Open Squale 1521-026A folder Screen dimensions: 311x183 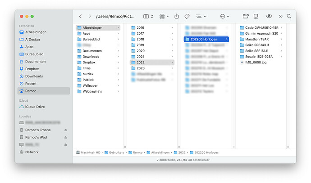(x=261, y=57)
